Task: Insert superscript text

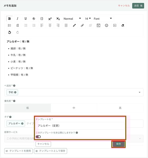Action: [50, 19]
